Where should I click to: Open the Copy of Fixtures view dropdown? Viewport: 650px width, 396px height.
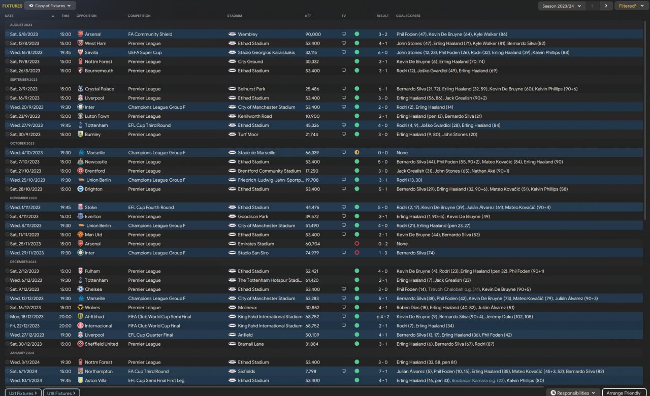pos(50,6)
